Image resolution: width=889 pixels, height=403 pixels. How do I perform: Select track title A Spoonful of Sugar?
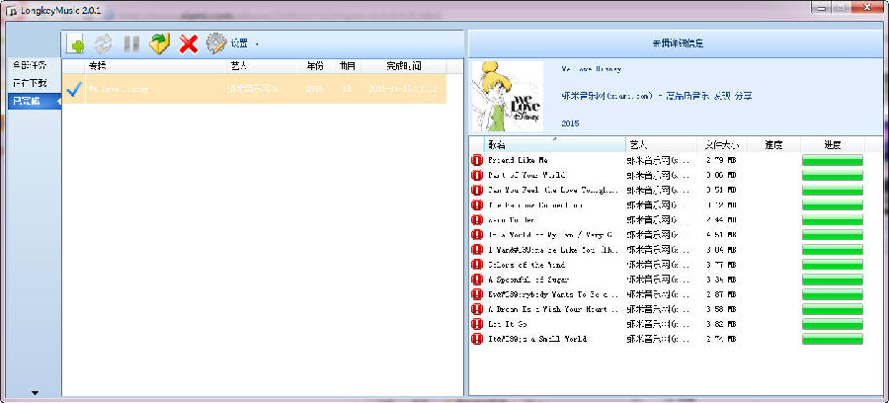[527, 280]
